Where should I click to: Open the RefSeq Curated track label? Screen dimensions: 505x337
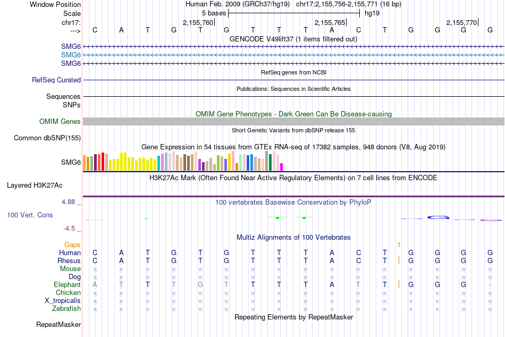(56, 80)
